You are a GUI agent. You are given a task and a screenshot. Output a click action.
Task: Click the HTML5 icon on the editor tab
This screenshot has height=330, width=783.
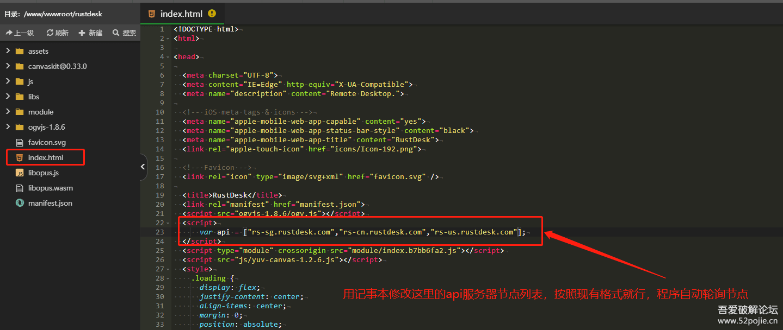(152, 14)
